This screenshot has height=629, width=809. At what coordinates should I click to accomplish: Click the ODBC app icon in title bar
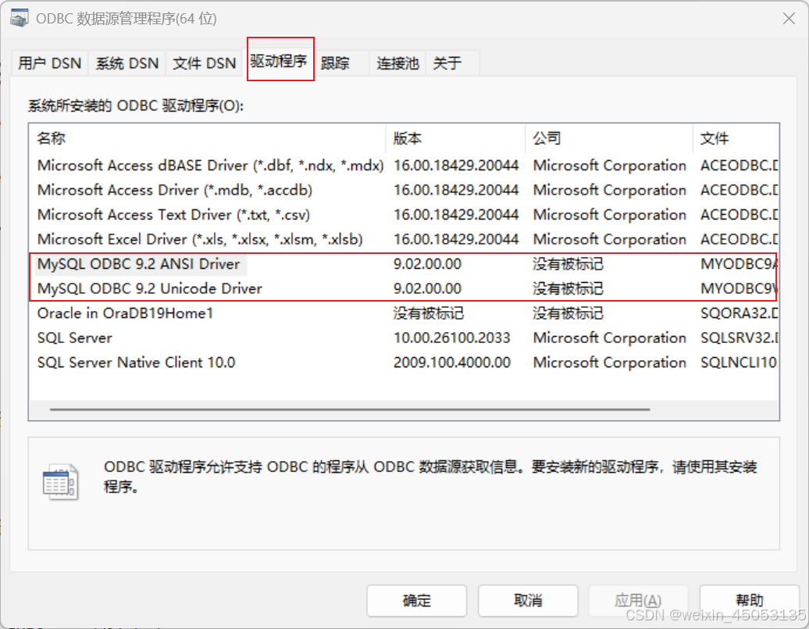pyautogui.click(x=19, y=19)
